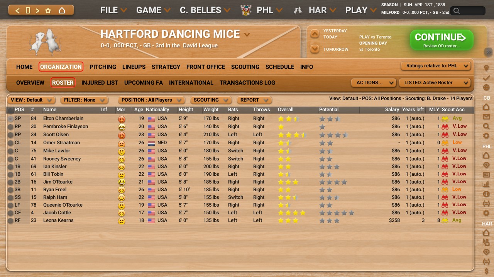The width and height of the screenshot is (494, 277).
Task: Open the envelope mail icon under CB
Action: click(x=486, y=117)
